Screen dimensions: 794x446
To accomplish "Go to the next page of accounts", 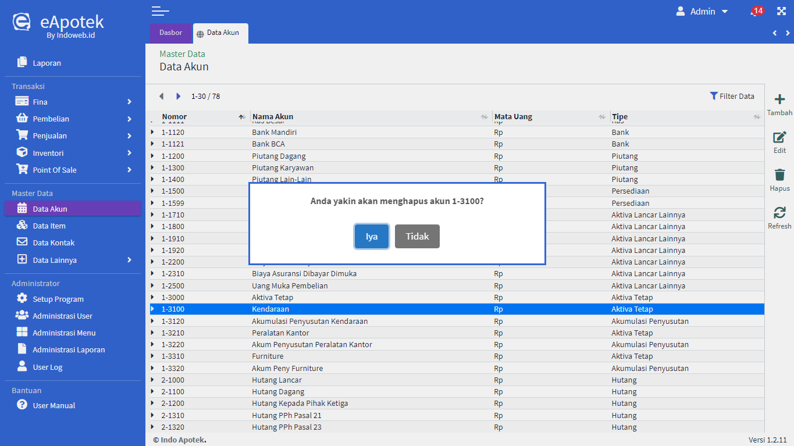I will coord(179,97).
